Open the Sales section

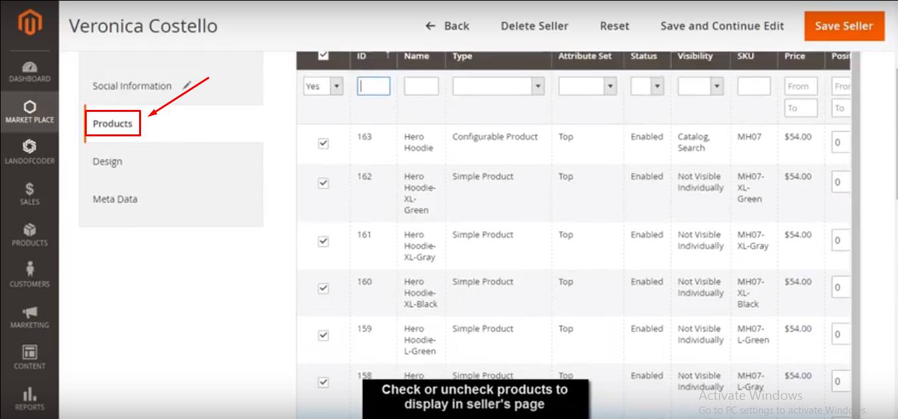pyautogui.click(x=29, y=193)
